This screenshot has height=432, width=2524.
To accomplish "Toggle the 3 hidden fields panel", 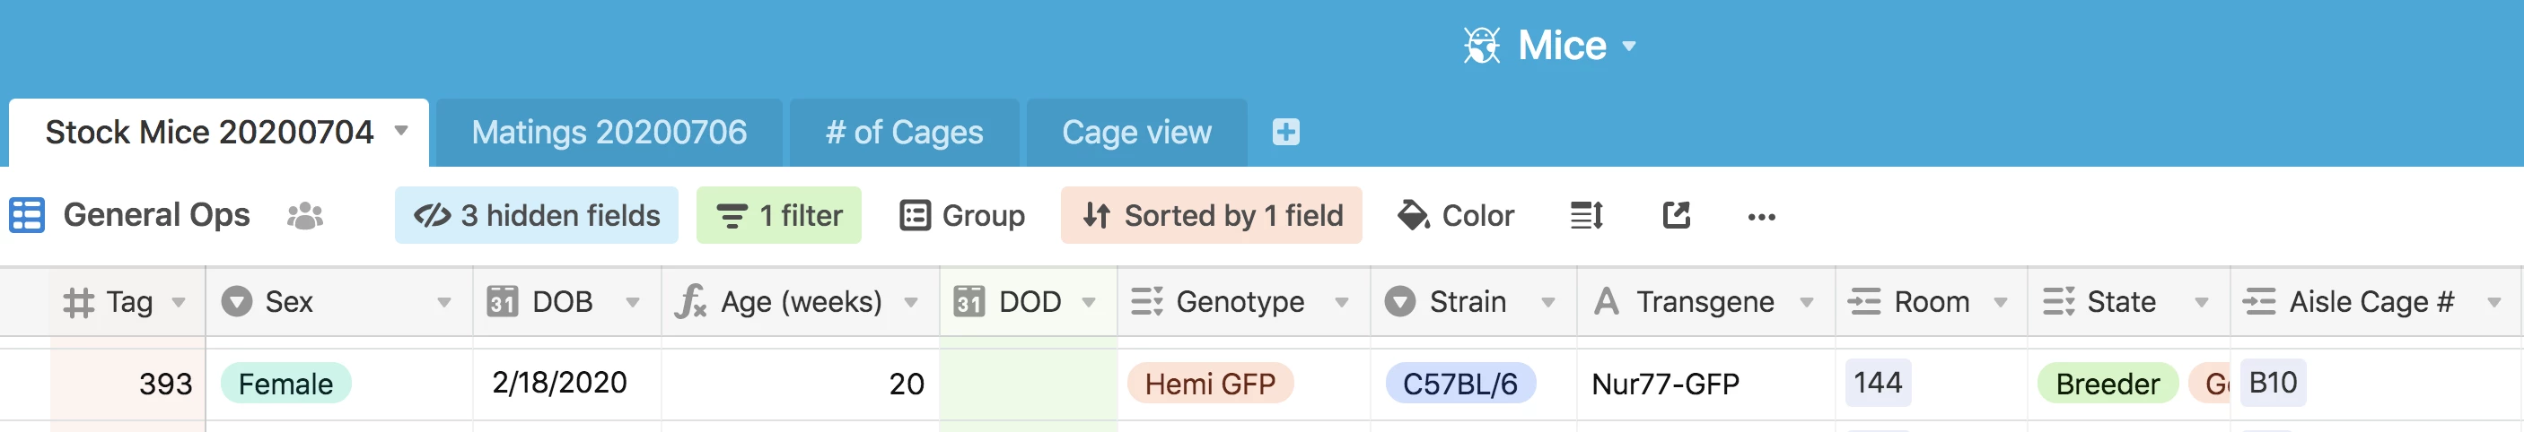I will (537, 215).
